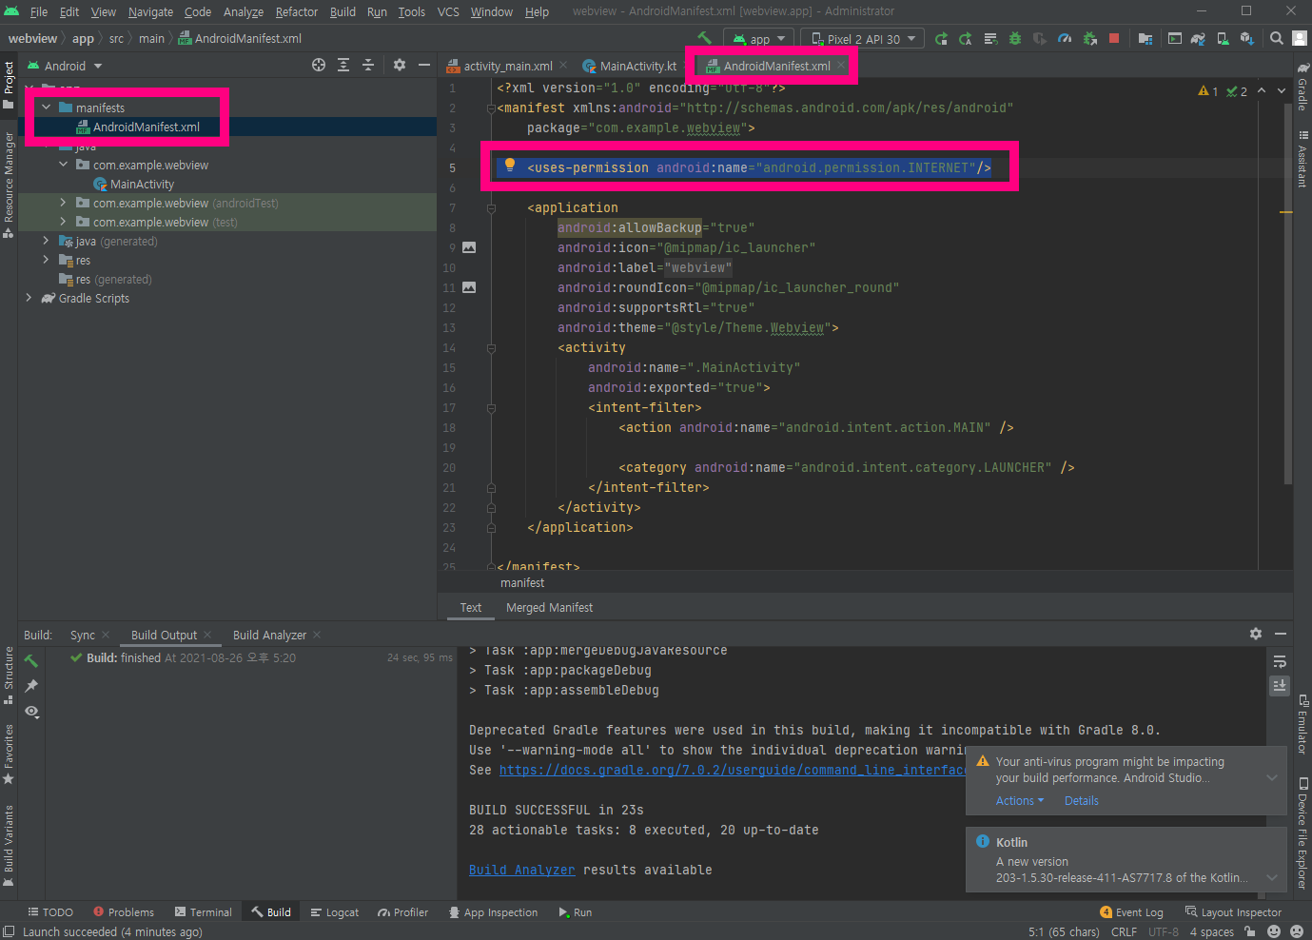Image resolution: width=1312 pixels, height=940 pixels.
Task: Toggle the Gradle tool window on the right stripe
Action: (1302, 87)
